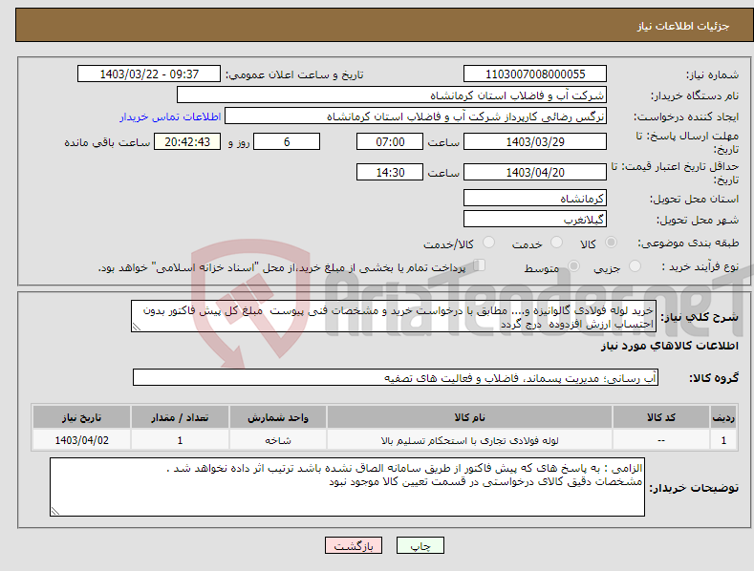Image resolution: width=754 pixels, height=571 pixels.
Task: Choose the متوسط purchase type radio
Action: [x=573, y=266]
